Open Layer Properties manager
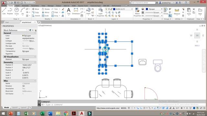 pos(101,12)
